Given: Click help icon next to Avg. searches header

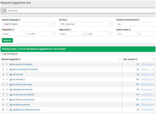Looking at the screenshot, I should click(x=136, y=59).
